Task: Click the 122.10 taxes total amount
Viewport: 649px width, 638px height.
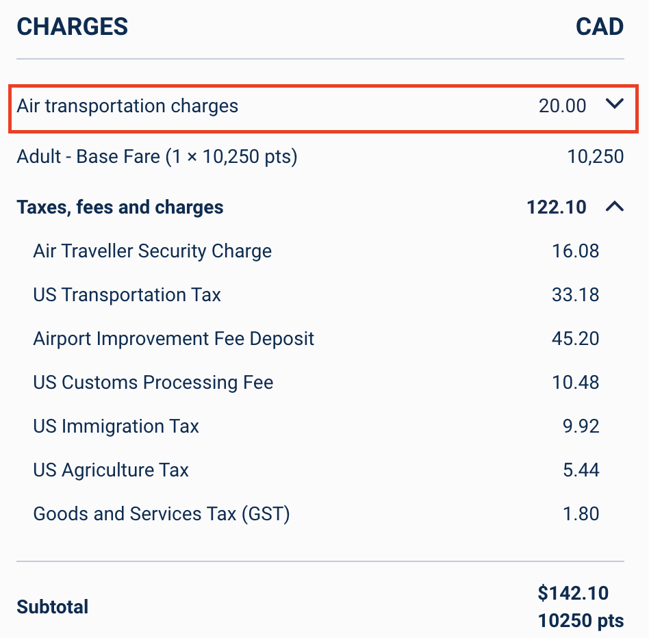Action: tap(557, 207)
